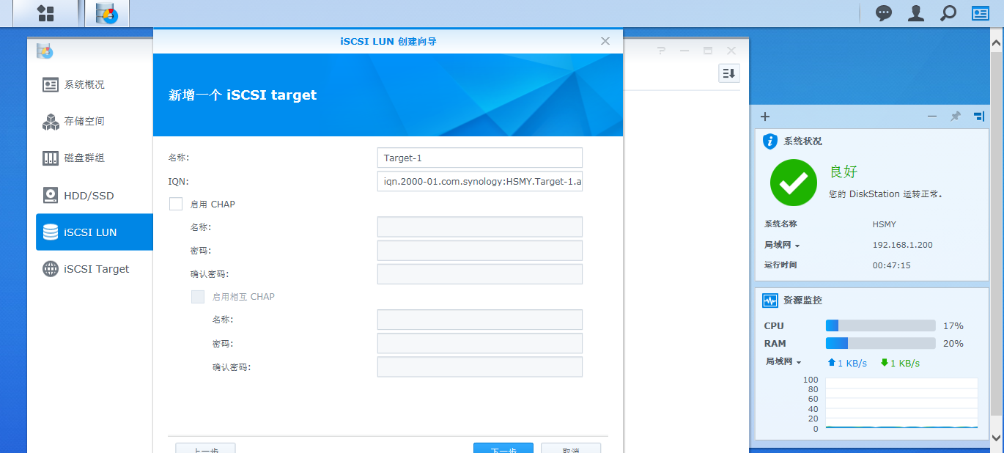
Task: Add a widget with plus icon
Action: pyautogui.click(x=765, y=117)
